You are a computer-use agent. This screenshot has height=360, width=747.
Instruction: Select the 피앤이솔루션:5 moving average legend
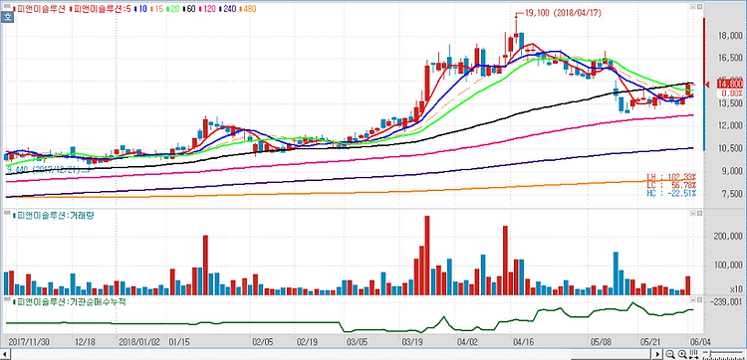[100, 9]
